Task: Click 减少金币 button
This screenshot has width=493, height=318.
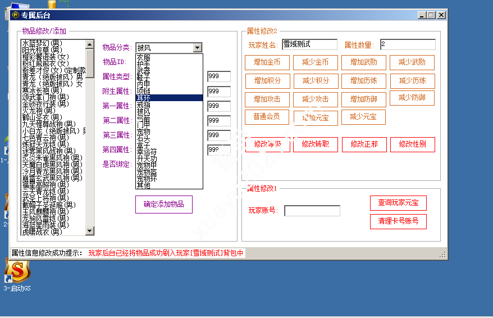Action: (x=316, y=62)
